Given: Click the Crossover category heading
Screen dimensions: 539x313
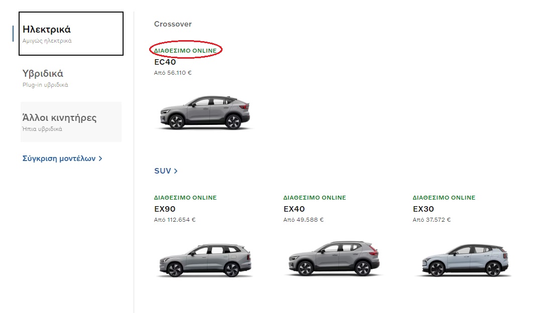Looking at the screenshot, I should coord(173,24).
